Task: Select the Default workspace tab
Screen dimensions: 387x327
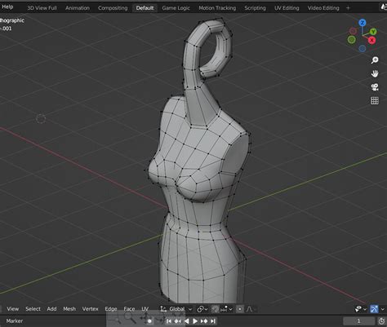Action: coord(145,8)
